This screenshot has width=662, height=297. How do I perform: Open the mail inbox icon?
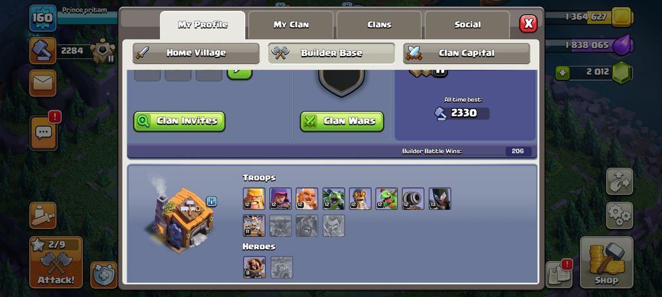[43, 83]
